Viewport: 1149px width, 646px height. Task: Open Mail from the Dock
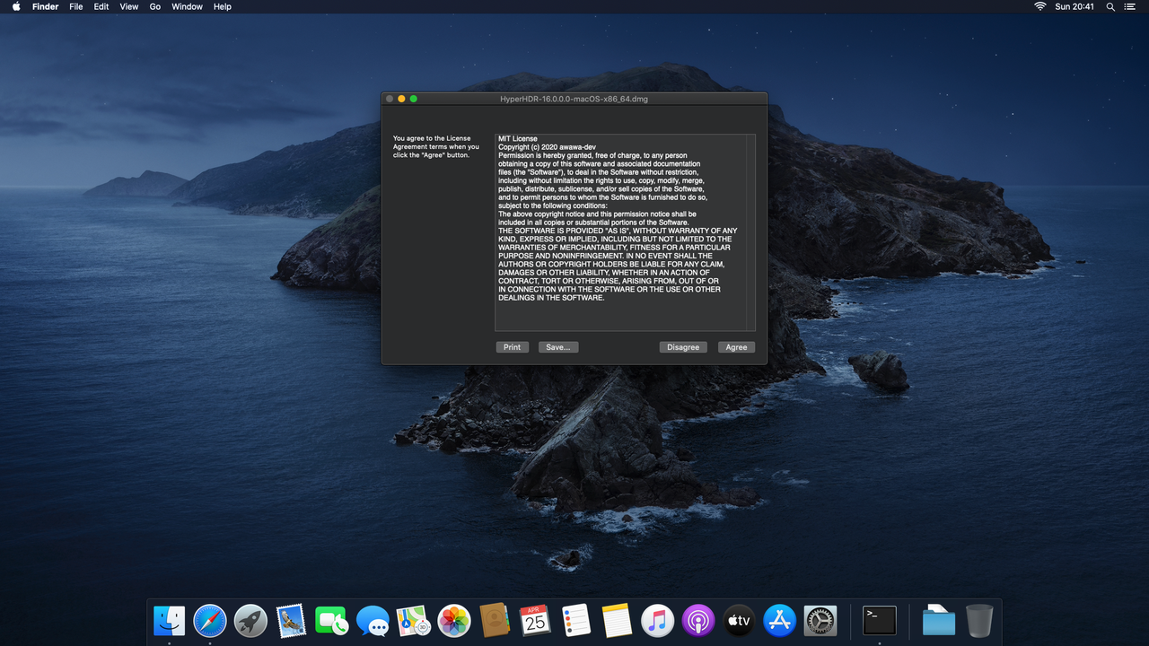coord(292,620)
